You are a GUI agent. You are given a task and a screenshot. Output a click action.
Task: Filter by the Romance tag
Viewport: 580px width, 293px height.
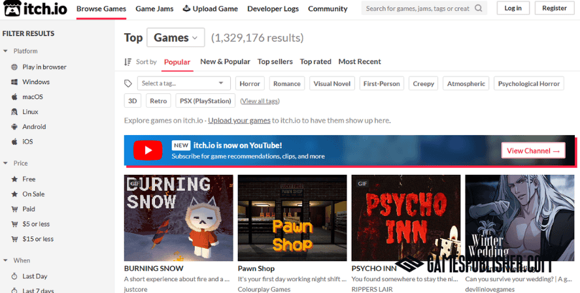286,84
